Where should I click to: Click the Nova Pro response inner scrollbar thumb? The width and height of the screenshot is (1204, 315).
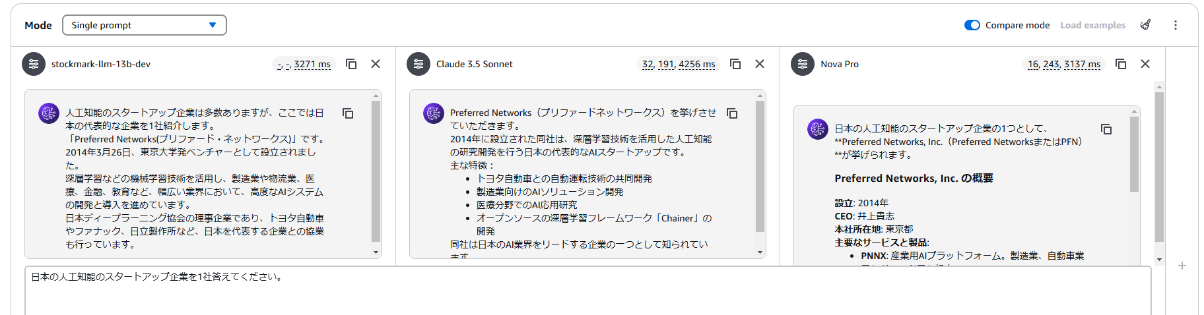1135,154
